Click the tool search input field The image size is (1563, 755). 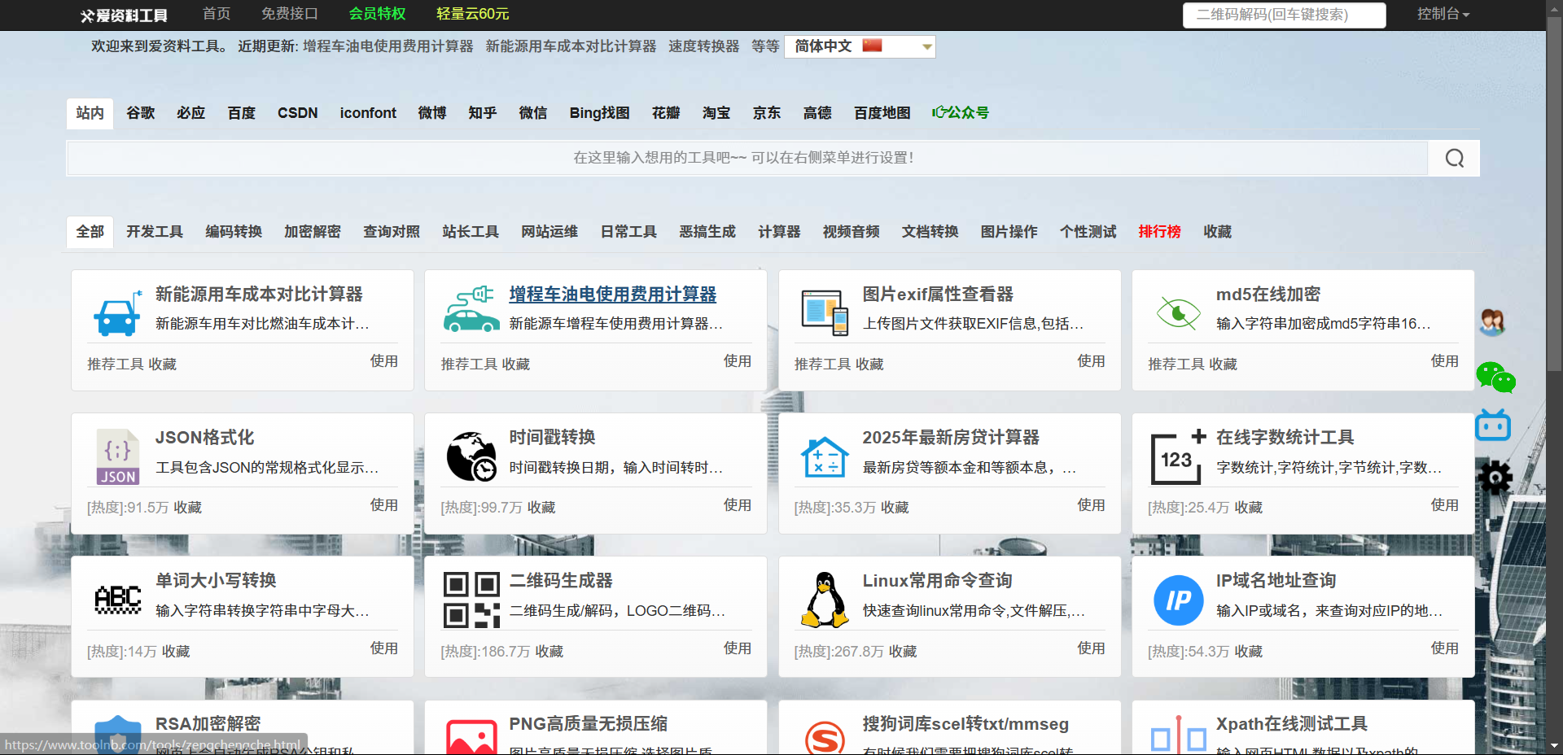coord(746,159)
